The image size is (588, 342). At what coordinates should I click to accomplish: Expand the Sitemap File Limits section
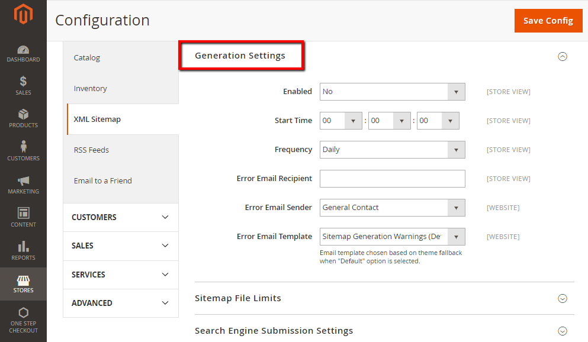pyautogui.click(x=562, y=299)
